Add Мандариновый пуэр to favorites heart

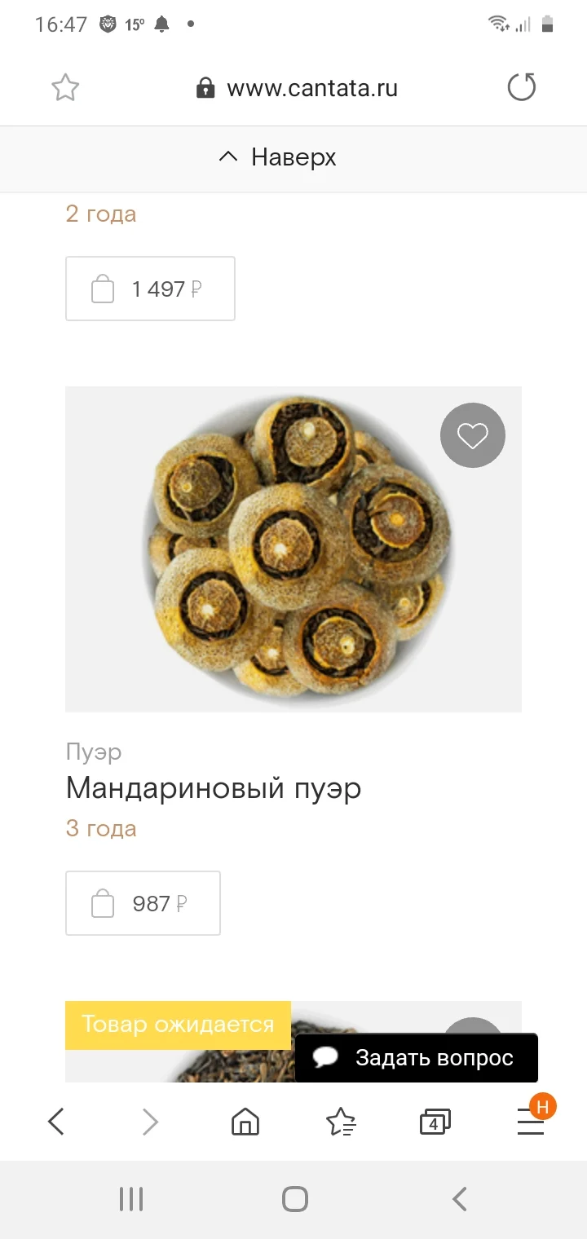[473, 435]
